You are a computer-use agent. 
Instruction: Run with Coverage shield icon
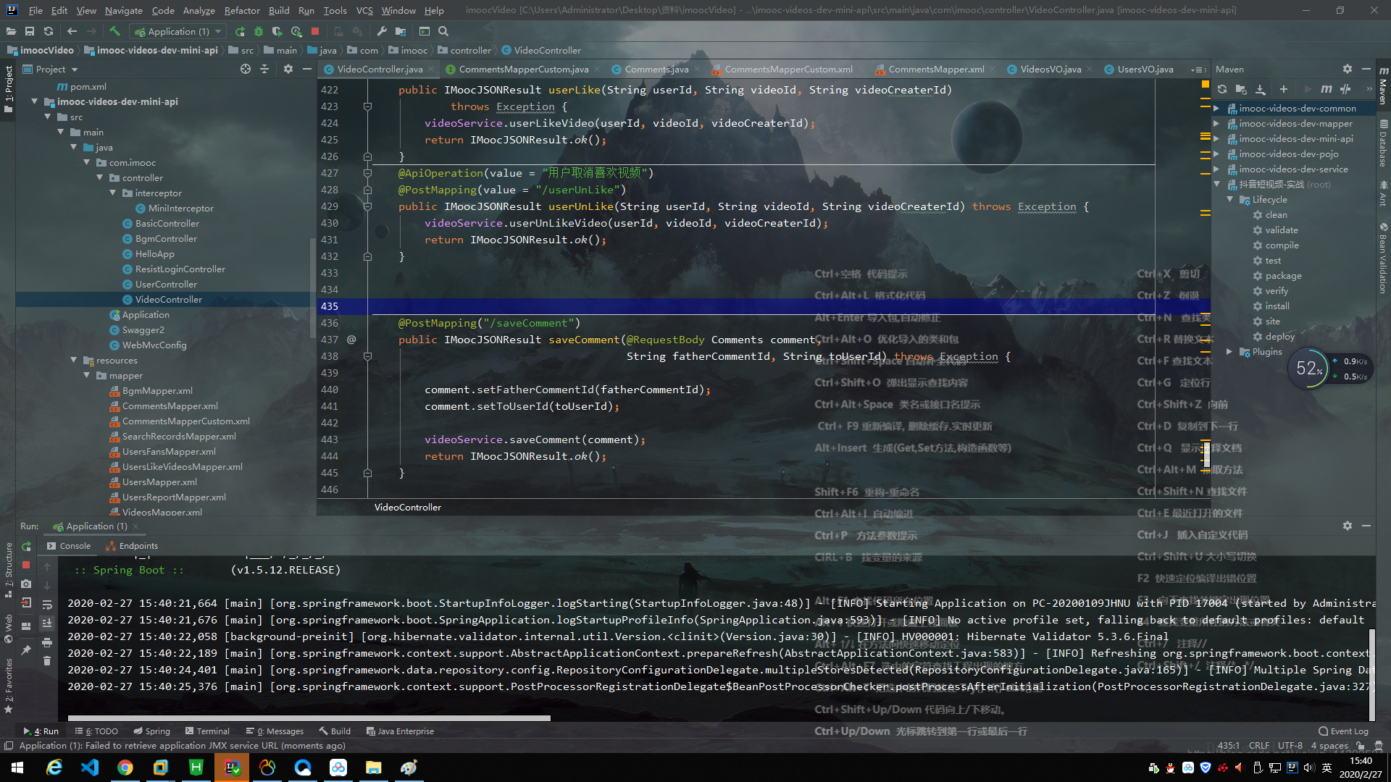pyautogui.click(x=277, y=31)
